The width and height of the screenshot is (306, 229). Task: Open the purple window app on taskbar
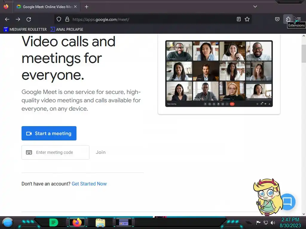tap(124, 222)
